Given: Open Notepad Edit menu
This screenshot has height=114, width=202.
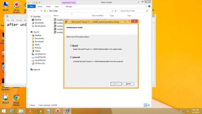Looking at the screenshot, I should tap(13, 20).
